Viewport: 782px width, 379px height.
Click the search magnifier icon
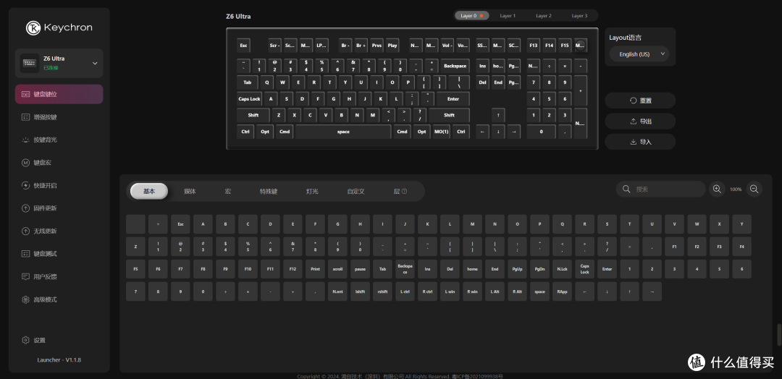(626, 189)
